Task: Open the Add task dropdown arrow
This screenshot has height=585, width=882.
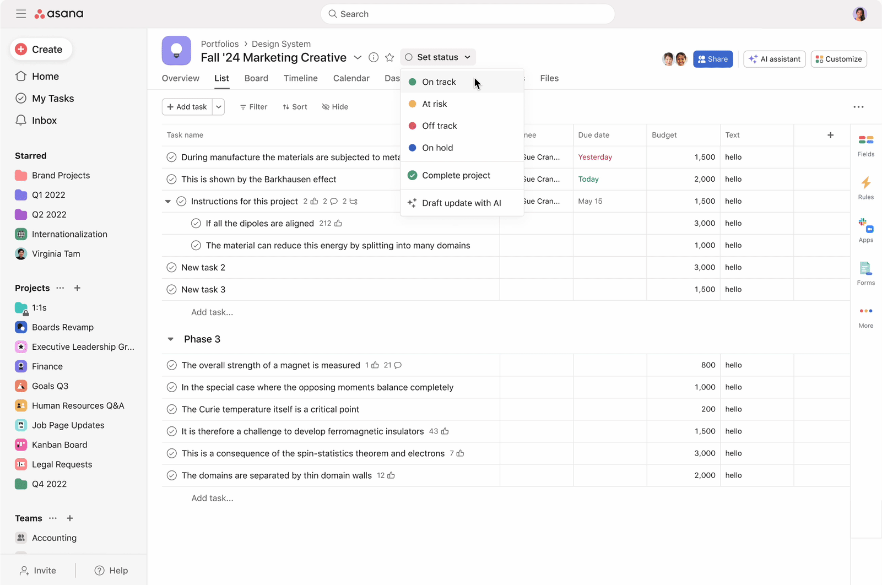Action: (219, 106)
